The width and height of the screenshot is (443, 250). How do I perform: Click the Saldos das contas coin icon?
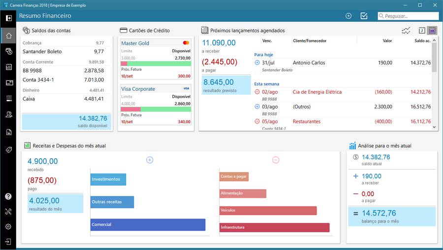(x=26, y=30)
